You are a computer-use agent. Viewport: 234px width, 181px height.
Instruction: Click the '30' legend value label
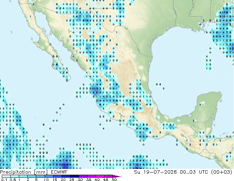80,180
